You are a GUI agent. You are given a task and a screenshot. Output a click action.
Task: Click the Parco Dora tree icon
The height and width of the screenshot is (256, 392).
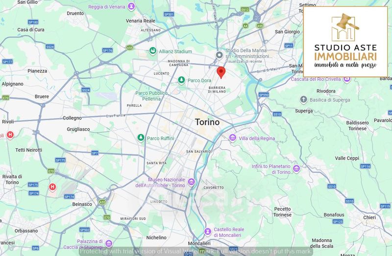click(181, 80)
